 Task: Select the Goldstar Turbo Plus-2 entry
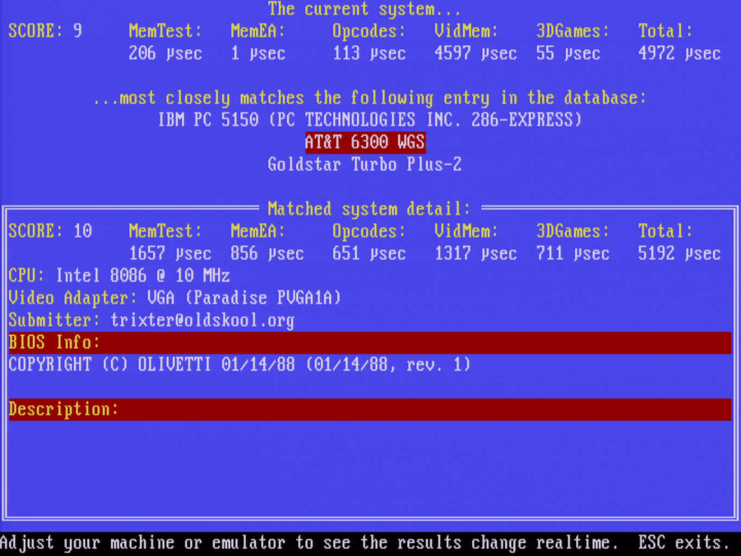click(364, 165)
